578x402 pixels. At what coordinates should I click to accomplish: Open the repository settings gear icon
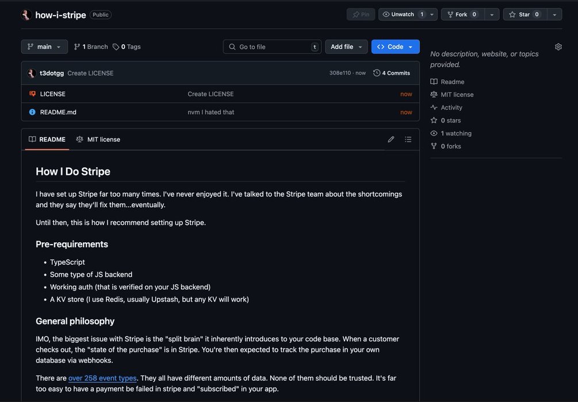pos(558,47)
